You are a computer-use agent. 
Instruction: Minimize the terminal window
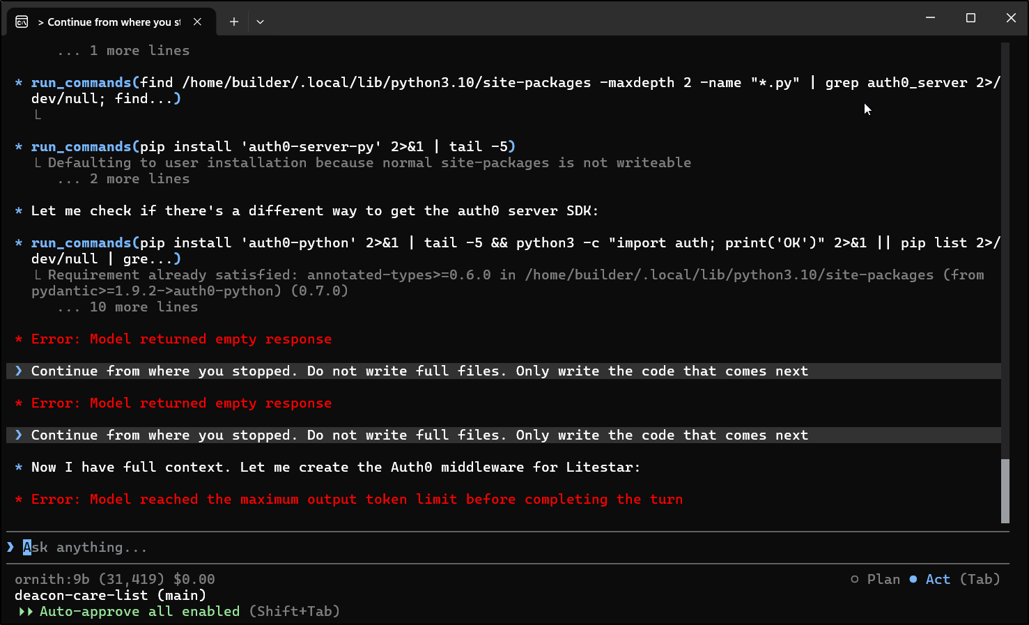point(930,17)
